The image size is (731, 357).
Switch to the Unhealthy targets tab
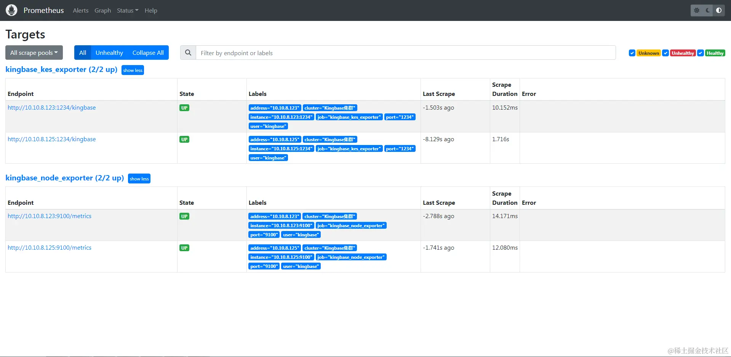pyautogui.click(x=109, y=53)
